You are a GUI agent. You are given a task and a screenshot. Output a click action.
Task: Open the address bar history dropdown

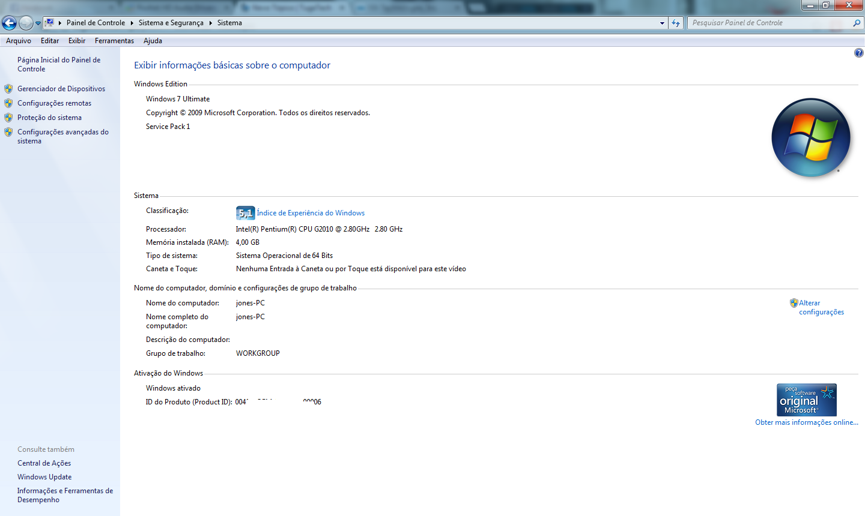[x=662, y=23]
